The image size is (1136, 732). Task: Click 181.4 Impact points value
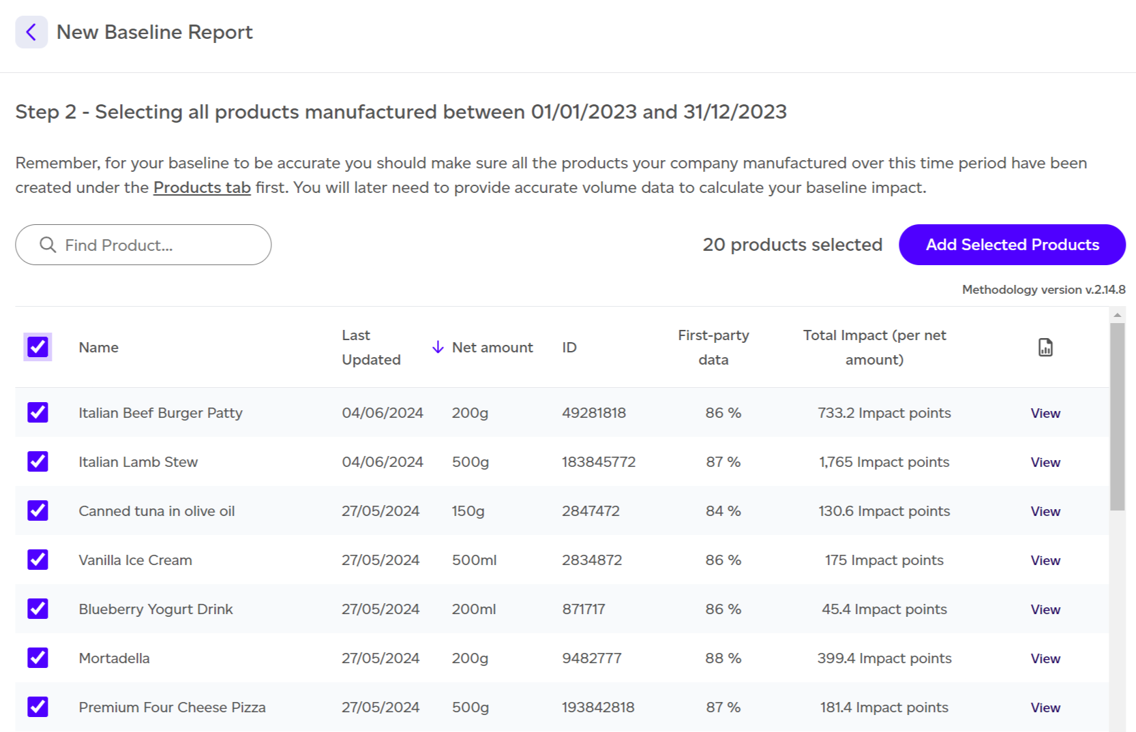884,707
